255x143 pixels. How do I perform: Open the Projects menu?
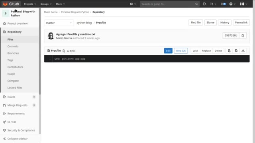(x=30, y=4)
